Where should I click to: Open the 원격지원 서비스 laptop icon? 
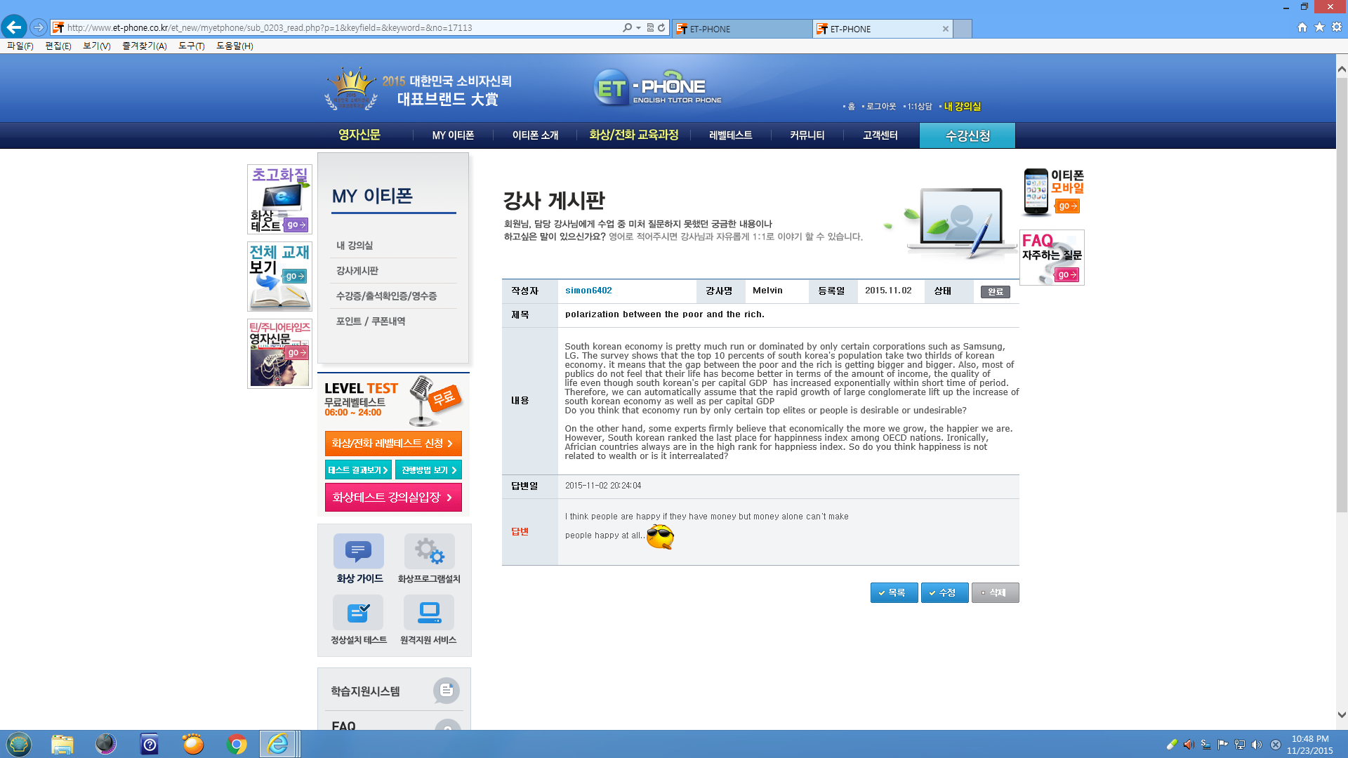click(428, 613)
